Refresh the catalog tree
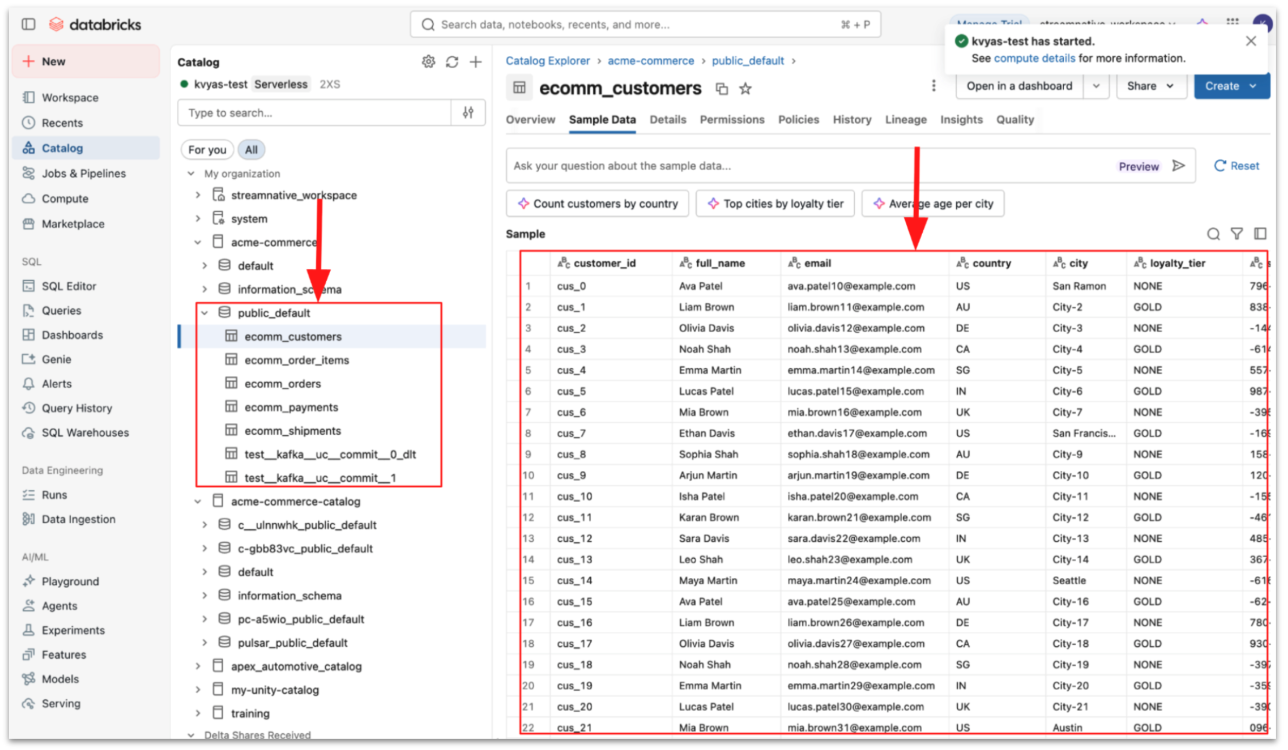Image resolution: width=1288 pixels, height=750 pixels. point(452,62)
